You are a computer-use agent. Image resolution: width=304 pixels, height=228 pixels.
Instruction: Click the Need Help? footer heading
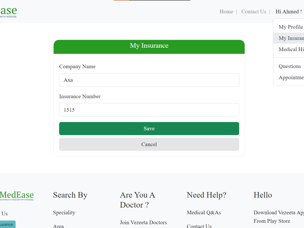[206, 195]
